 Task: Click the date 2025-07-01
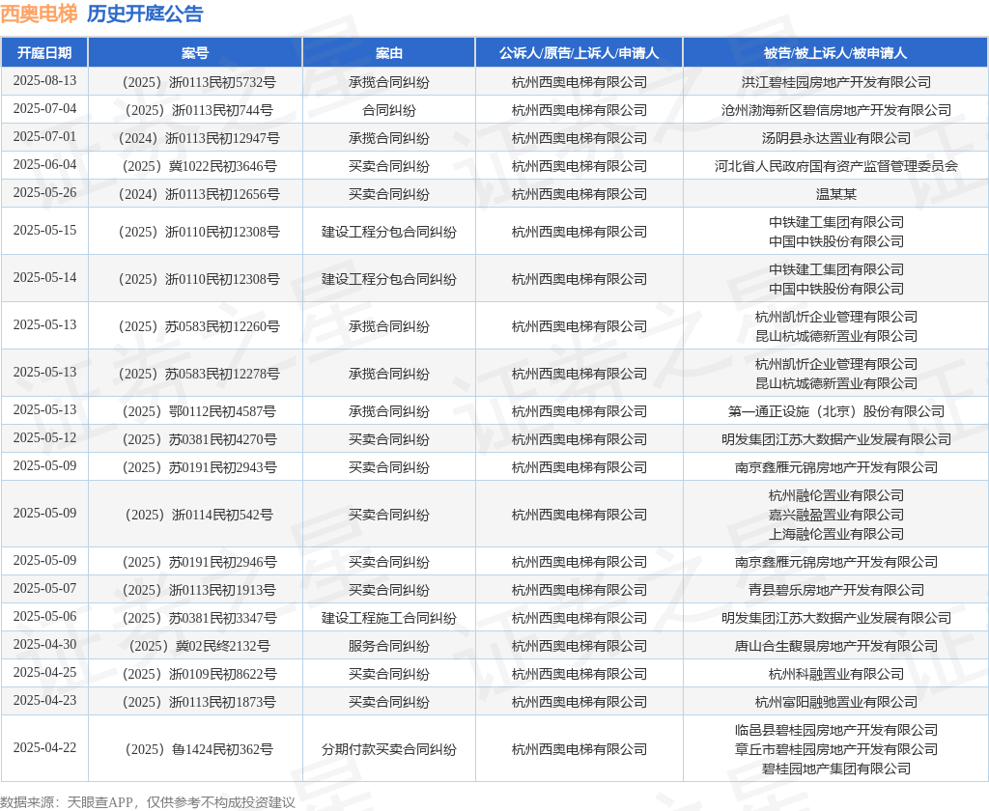[x=44, y=136]
